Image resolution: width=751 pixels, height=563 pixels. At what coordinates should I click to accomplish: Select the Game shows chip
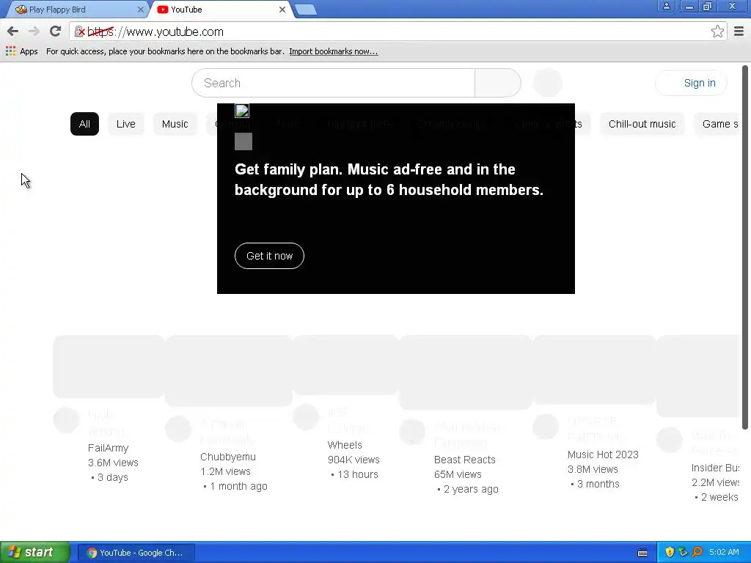pyautogui.click(x=717, y=124)
